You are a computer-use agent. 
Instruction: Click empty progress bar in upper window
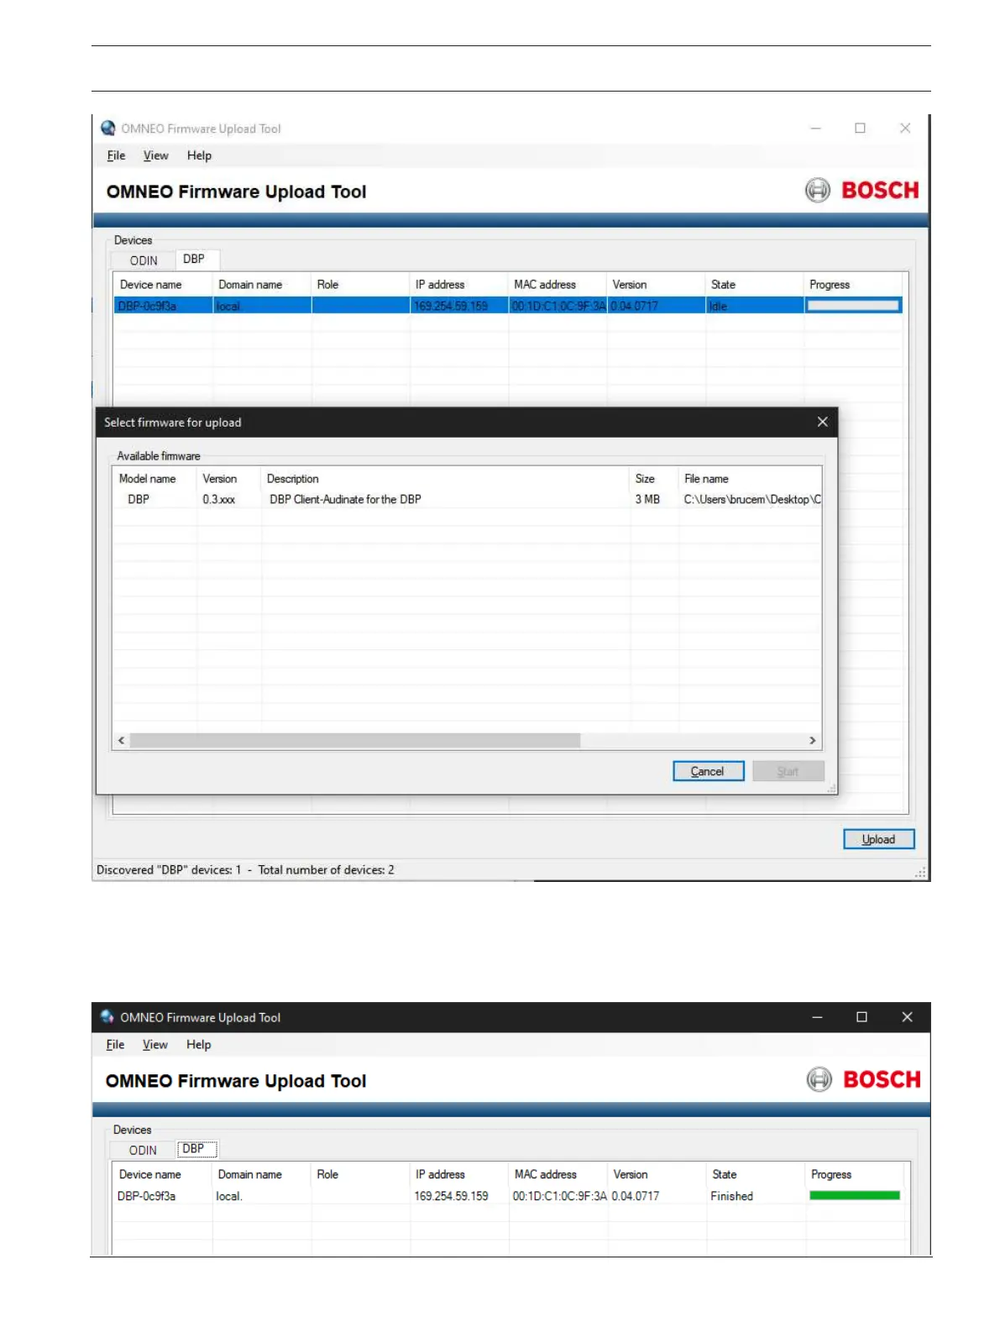point(853,306)
